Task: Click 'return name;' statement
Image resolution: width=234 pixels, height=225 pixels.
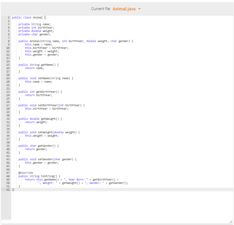Action: point(35,68)
